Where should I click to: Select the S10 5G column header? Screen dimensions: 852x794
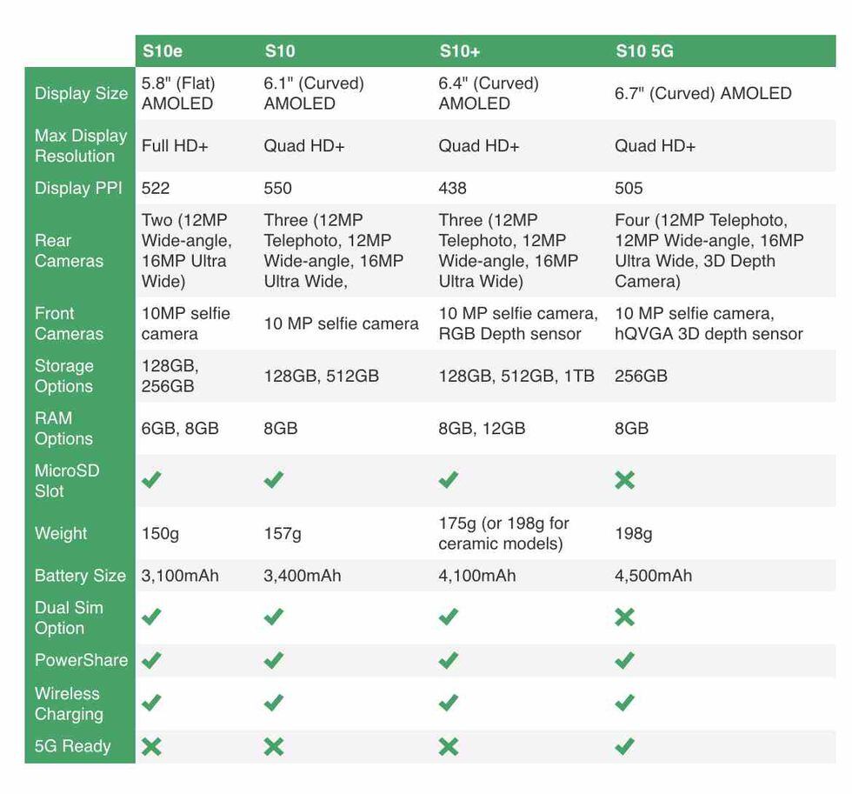click(644, 51)
